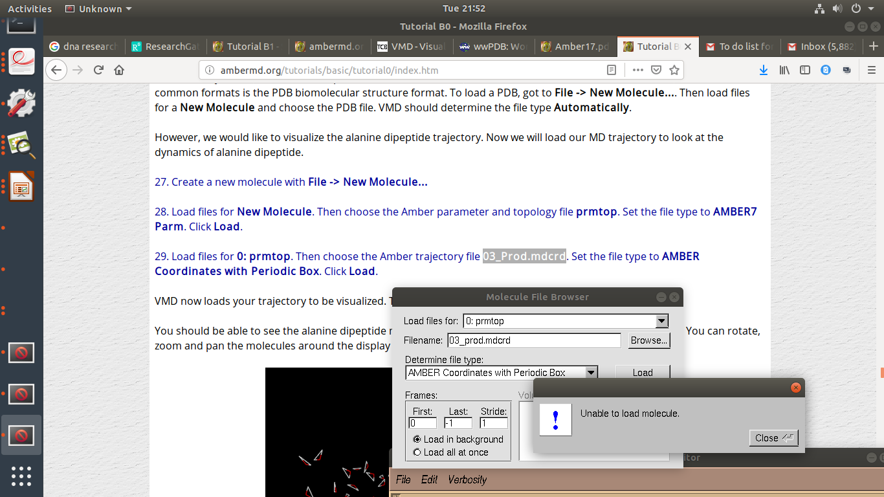The height and width of the screenshot is (497, 884).
Task: Open the Determine file type dropdown
Action: [590, 373]
